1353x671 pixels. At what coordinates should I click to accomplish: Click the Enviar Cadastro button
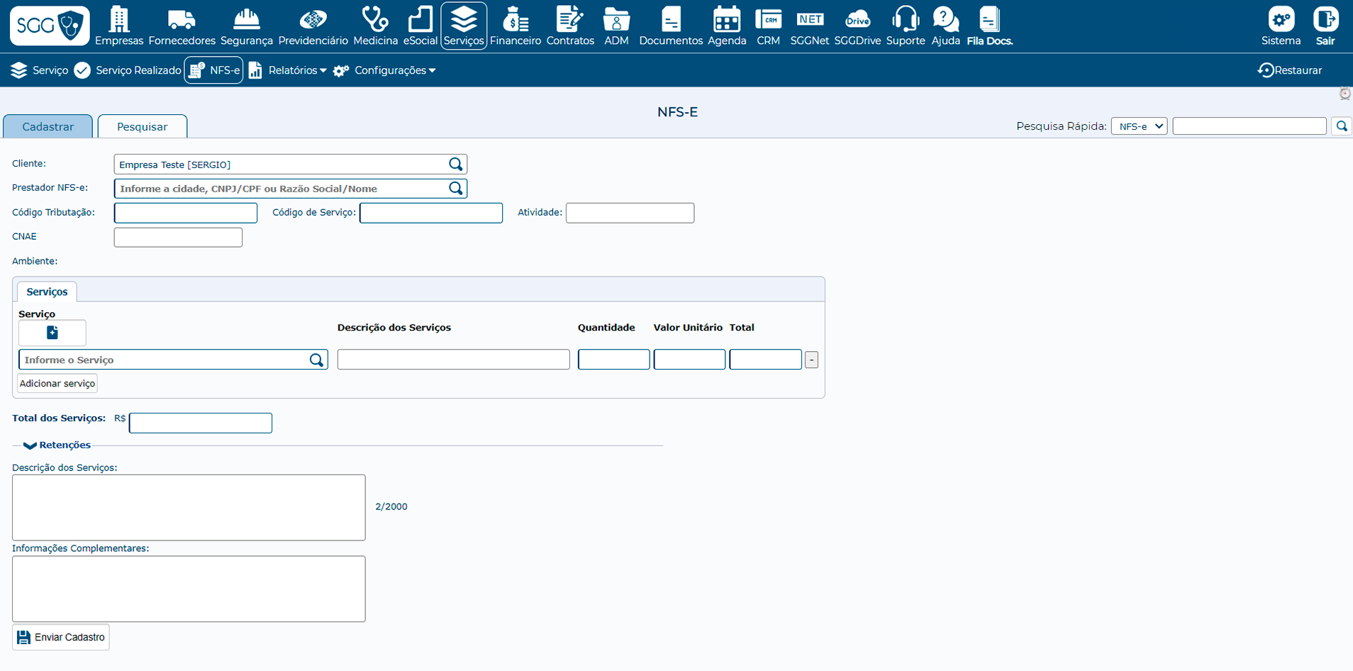pos(61,637)
